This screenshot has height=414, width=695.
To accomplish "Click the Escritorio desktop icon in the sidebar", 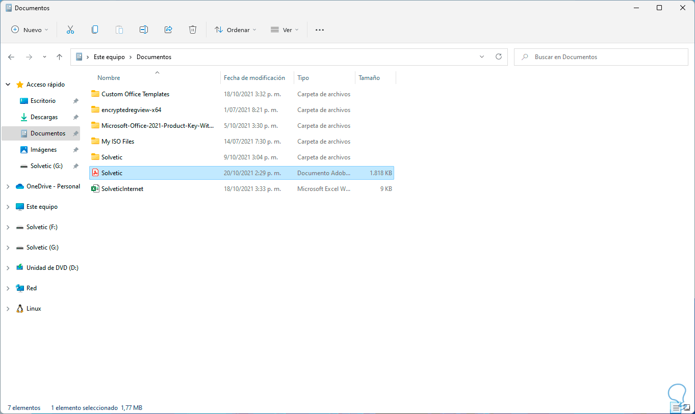I will click(x=24, y=101).
